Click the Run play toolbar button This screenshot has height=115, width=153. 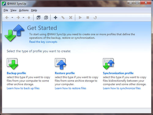80,18
